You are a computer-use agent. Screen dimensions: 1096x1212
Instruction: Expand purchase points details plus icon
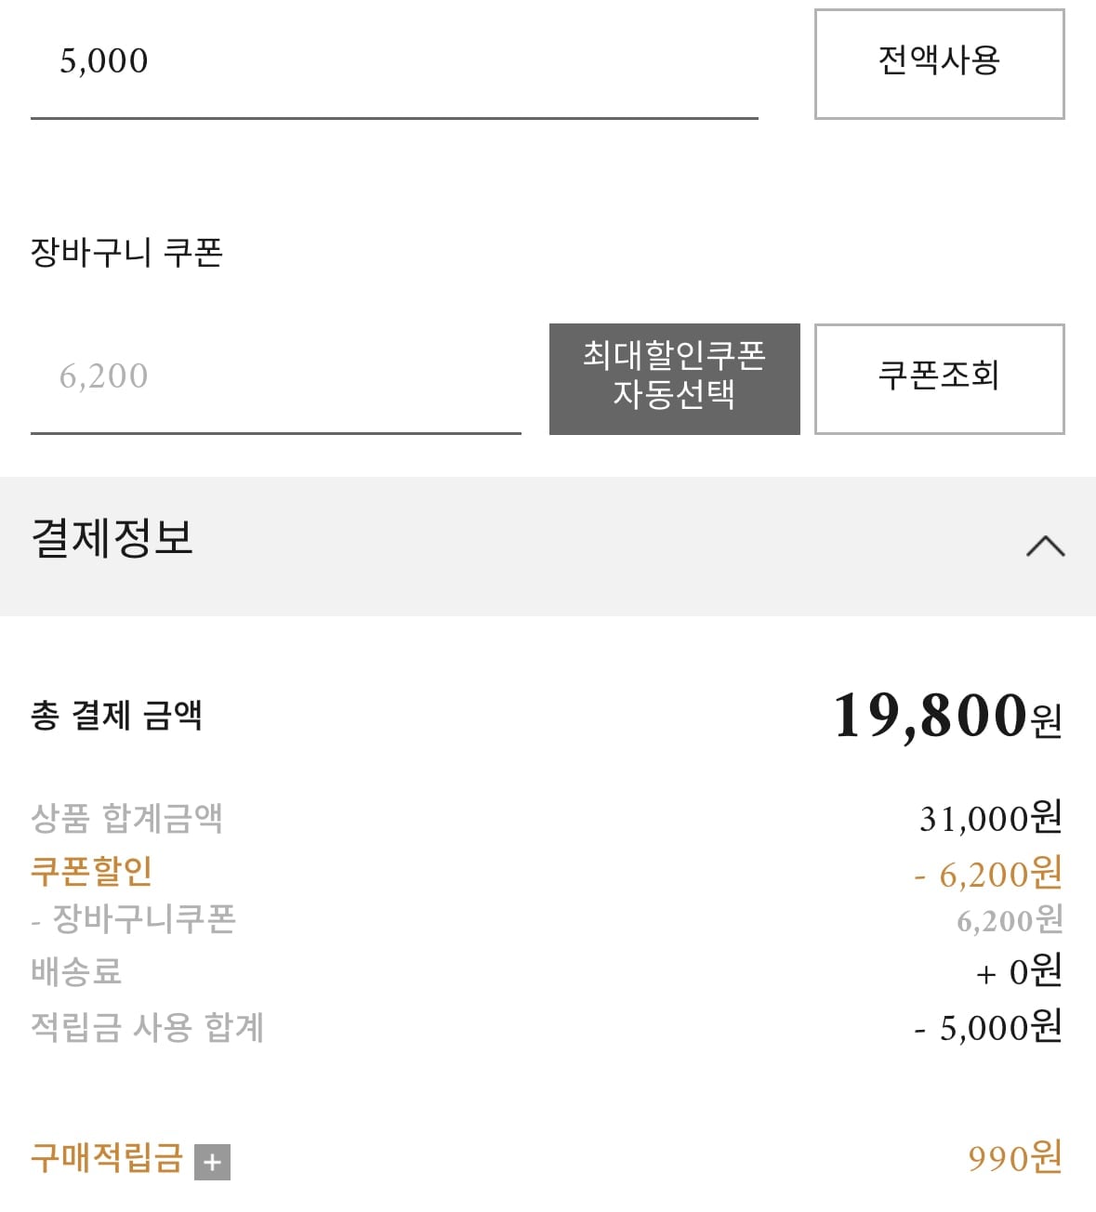coord(212,1162)
